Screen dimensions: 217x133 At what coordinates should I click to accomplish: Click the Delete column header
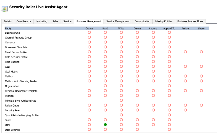(137, 29)
